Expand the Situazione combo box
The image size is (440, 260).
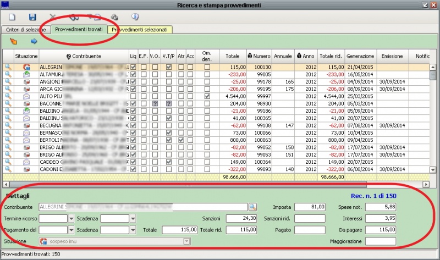pos(186,241)
